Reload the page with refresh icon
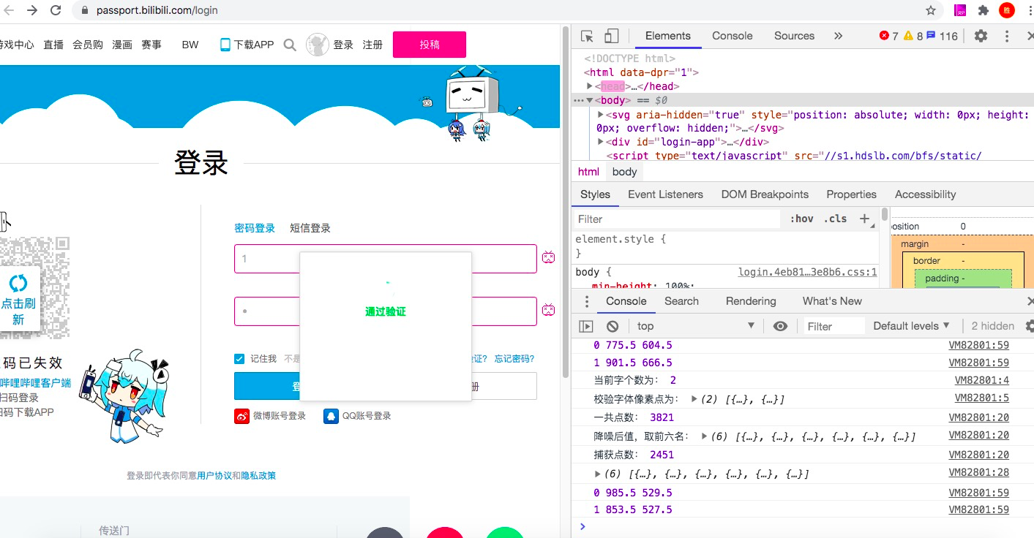 coord(56,10)
